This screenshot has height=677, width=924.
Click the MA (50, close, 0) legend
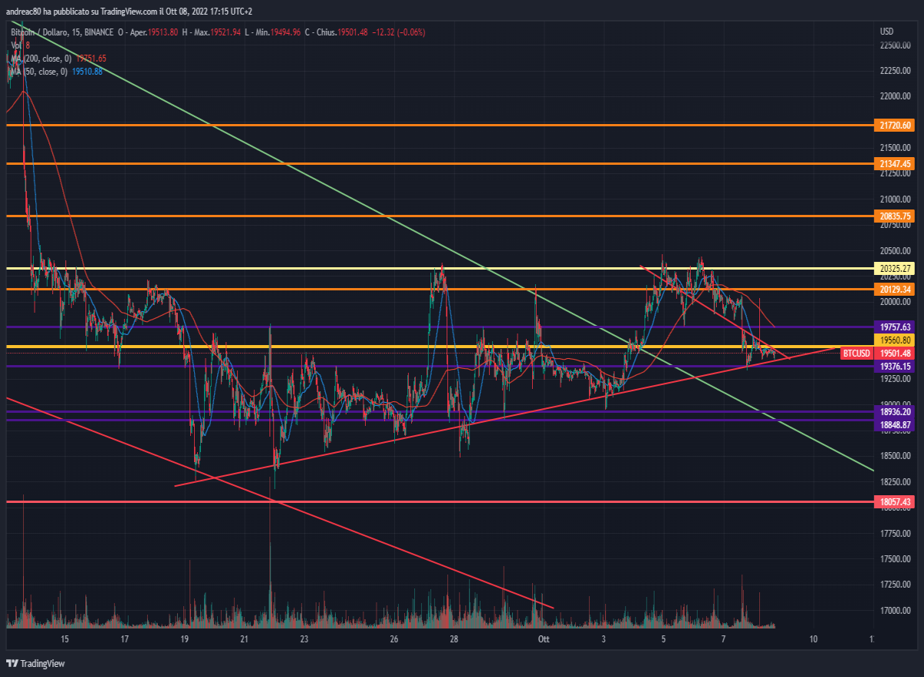pos(55,72)
